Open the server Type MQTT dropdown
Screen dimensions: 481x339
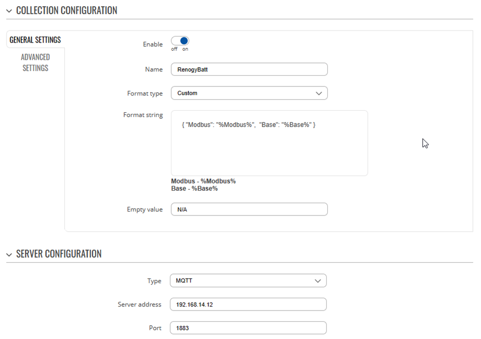[x=248, y=281]
